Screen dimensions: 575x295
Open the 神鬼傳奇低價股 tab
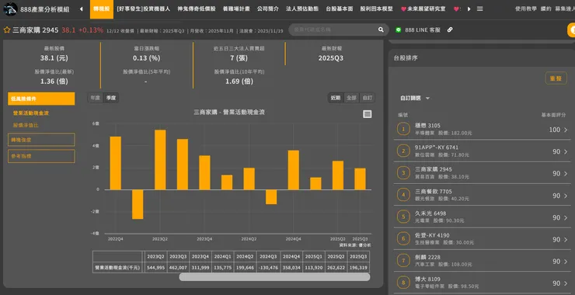197,9
